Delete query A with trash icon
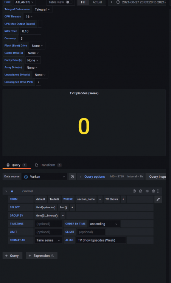 pyautogui.click(x=154, y=191)
